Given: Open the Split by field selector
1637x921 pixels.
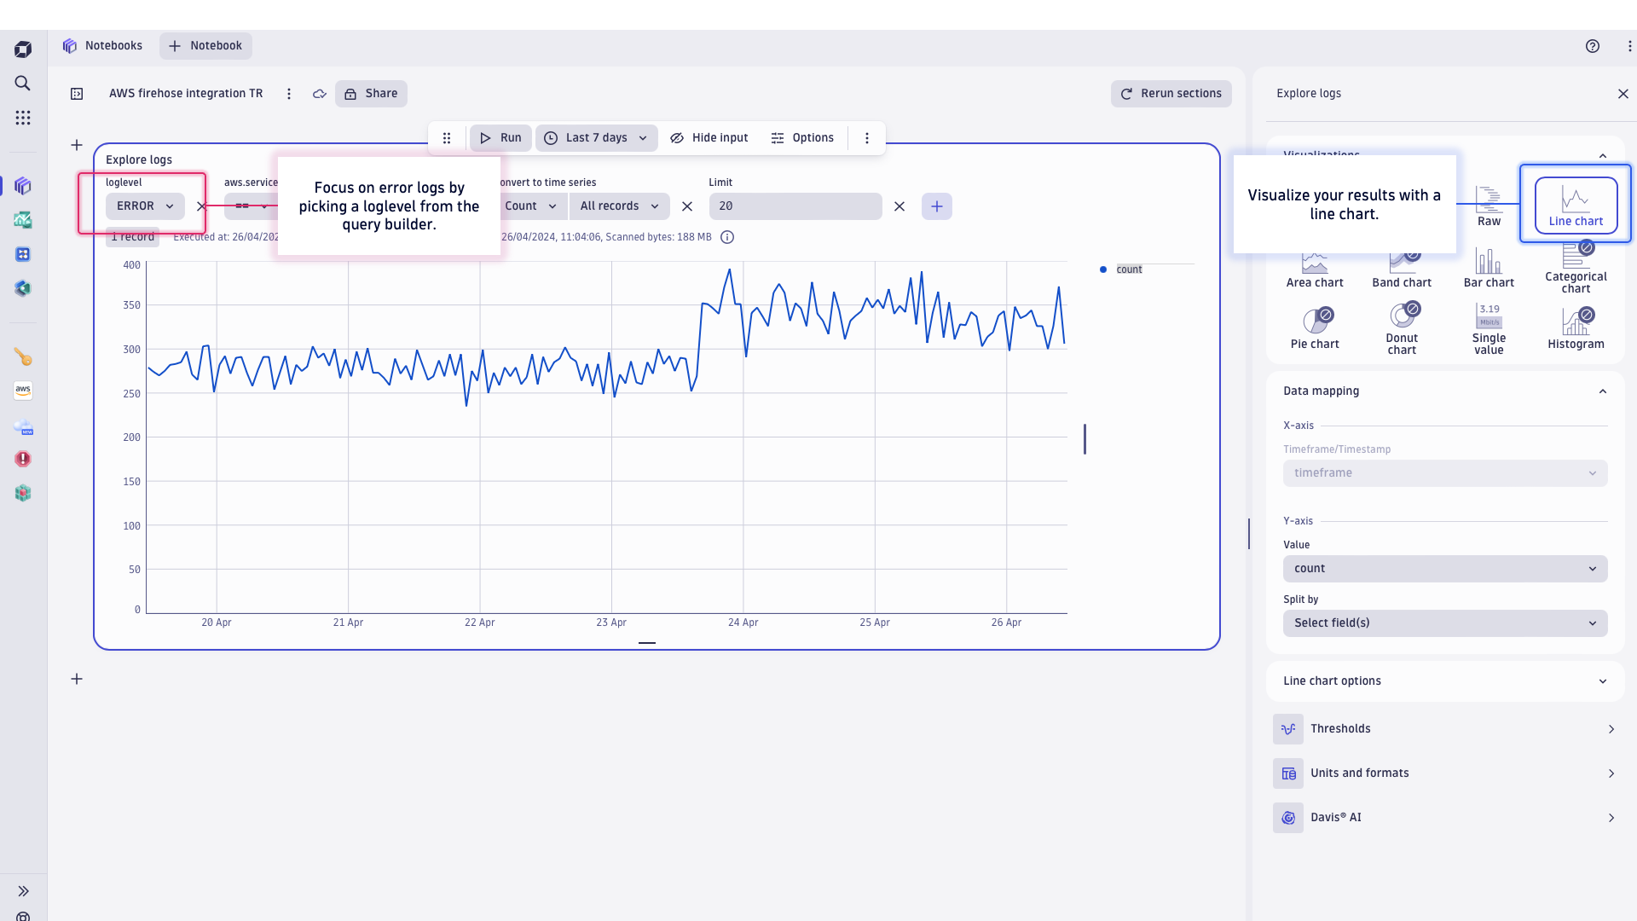Looking at the screenshot, I should coord(1444,623).
